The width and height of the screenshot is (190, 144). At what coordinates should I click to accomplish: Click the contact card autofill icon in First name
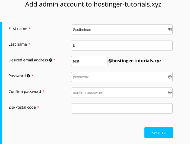[x=170, y=30]
